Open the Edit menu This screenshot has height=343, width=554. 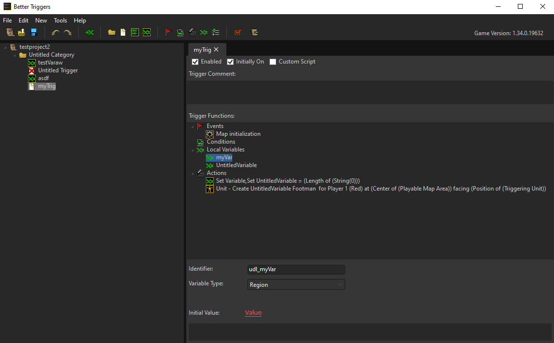tap(23, 21)
